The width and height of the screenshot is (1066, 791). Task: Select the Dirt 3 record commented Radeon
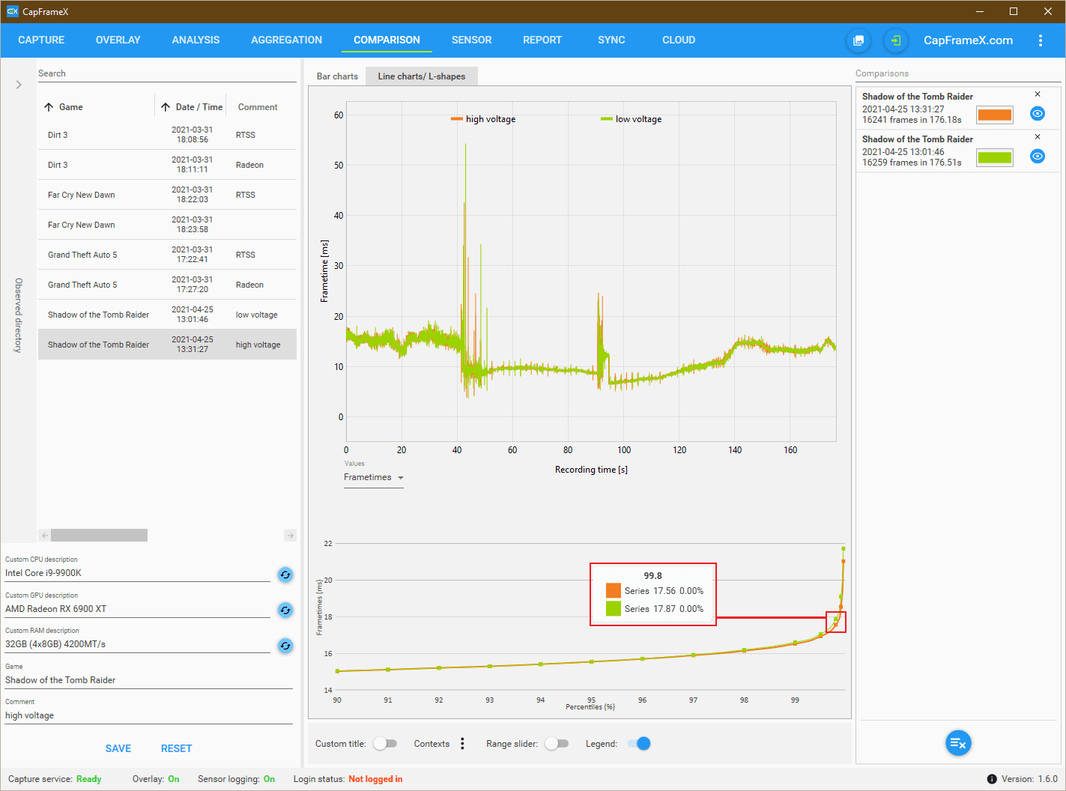[x=167, y=165]
